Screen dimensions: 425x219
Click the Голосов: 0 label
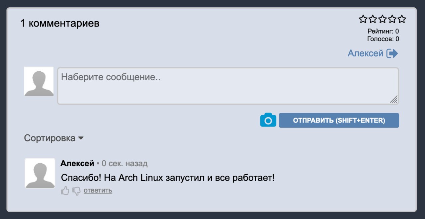383,39
